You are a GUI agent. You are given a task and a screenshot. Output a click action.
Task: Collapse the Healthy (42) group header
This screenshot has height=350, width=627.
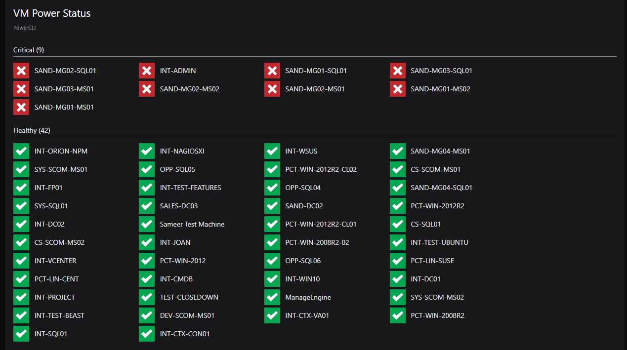point(32,130)
